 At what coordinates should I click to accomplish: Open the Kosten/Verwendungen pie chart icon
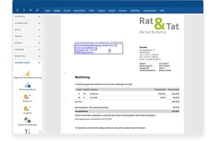(27, 120)
